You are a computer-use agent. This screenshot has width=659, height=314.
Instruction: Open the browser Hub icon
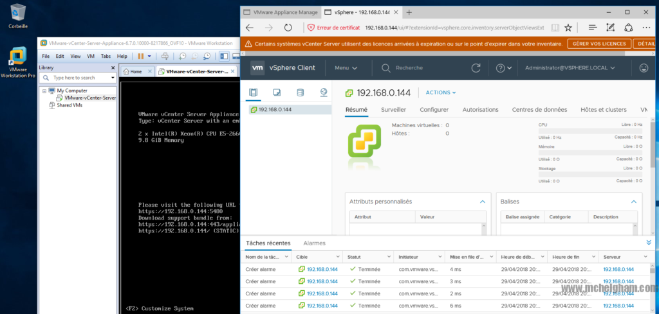click(x=593, y=28)
